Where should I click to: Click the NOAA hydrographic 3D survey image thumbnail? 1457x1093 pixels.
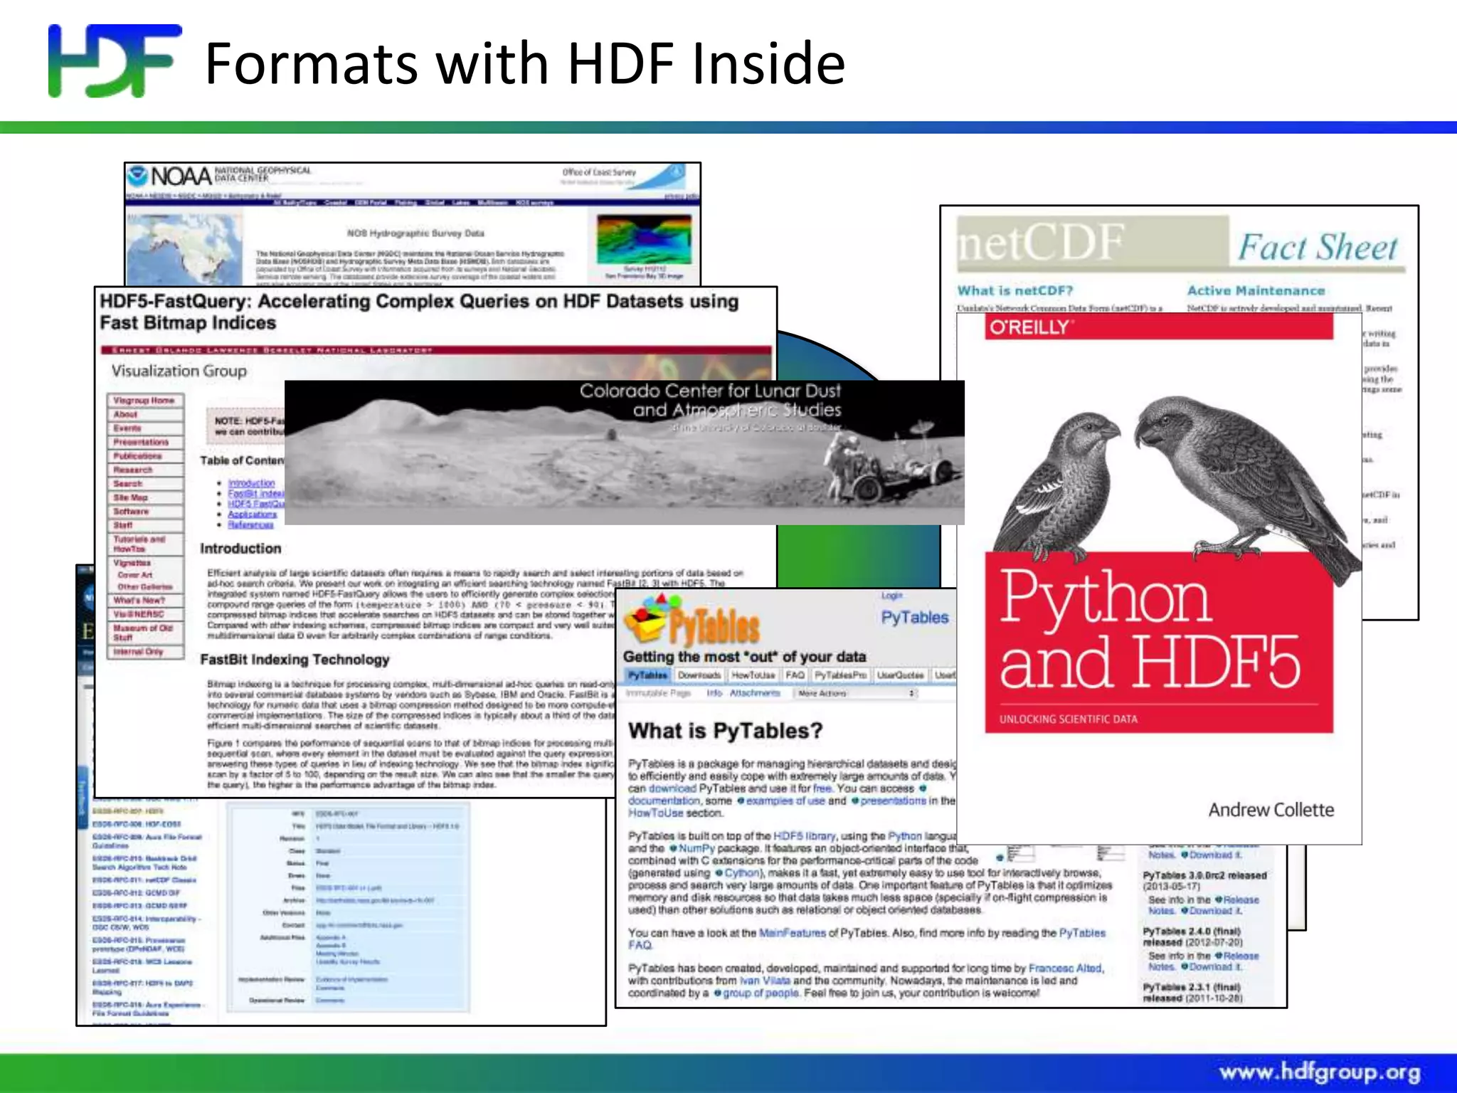pyautogui.click(x=644, y=240)
